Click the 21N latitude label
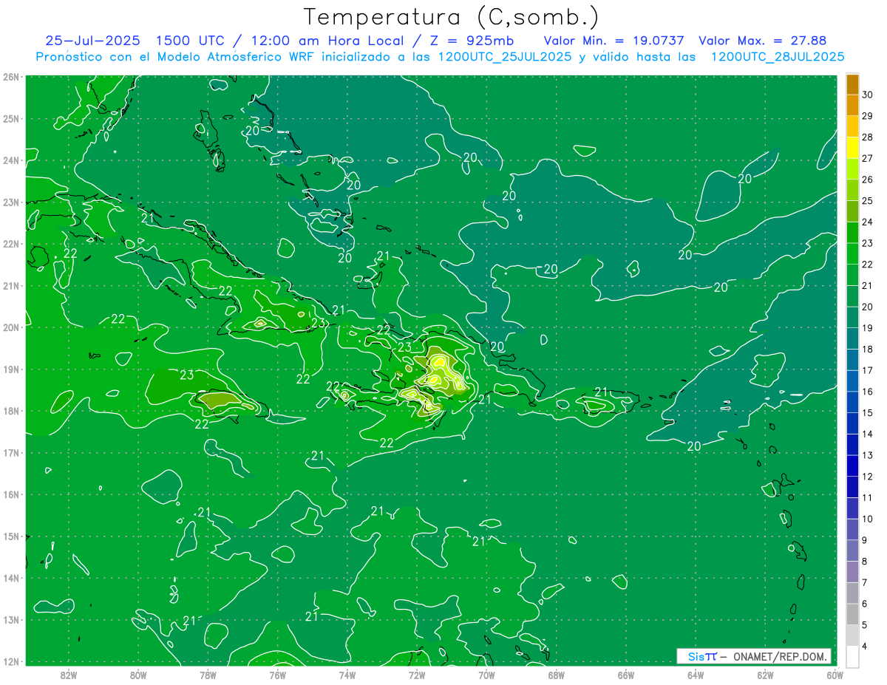This screenshot has width=887, height=685. (x=11, y=285)
